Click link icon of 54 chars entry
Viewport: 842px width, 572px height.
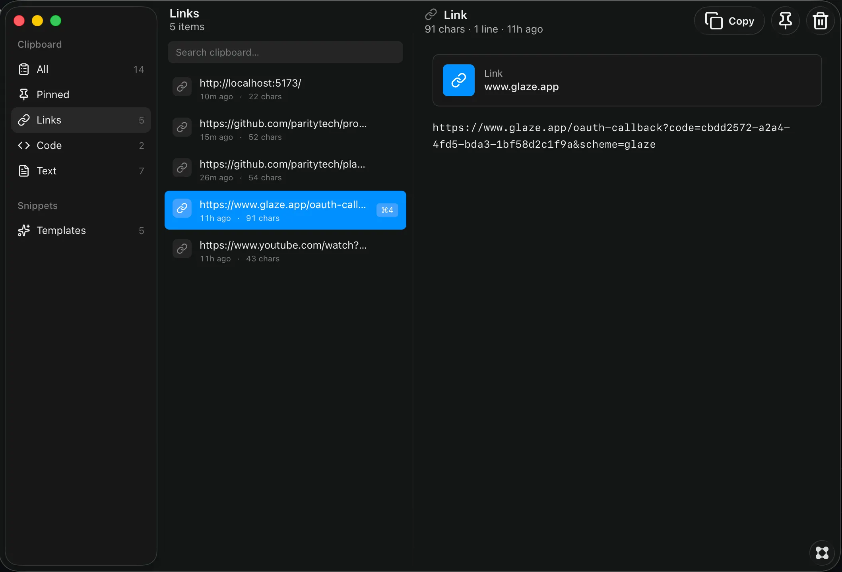coord(182,168)
